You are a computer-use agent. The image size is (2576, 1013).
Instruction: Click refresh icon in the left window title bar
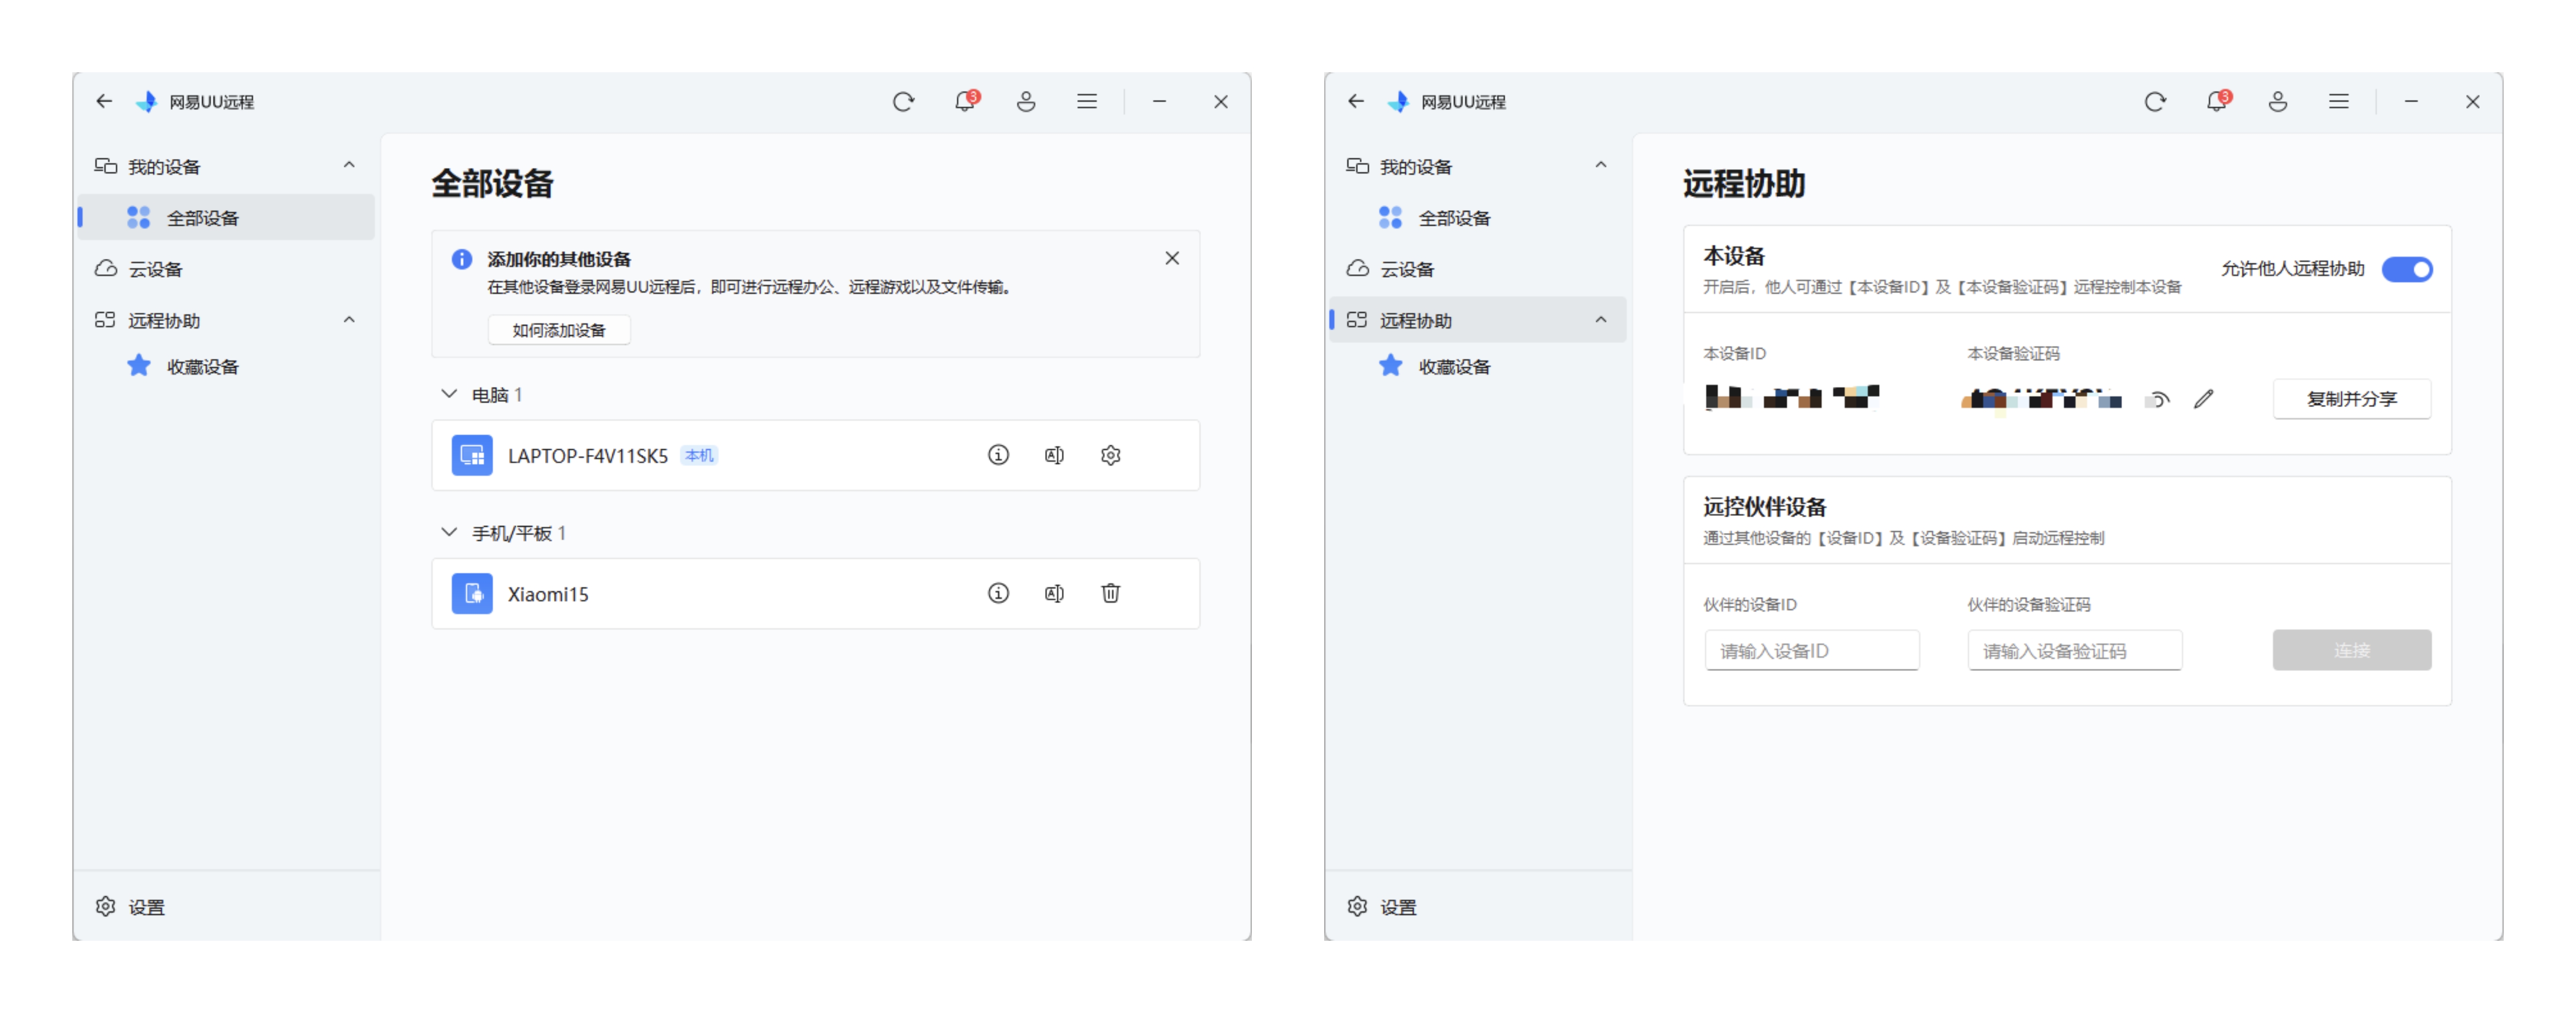tap(903, 102)
